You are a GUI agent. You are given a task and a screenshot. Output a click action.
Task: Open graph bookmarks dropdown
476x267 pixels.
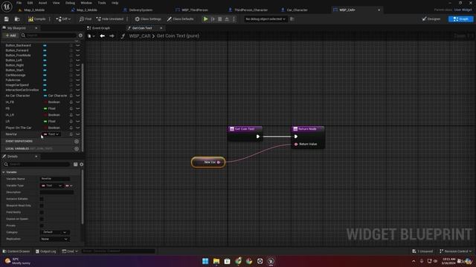coord(91,36)
